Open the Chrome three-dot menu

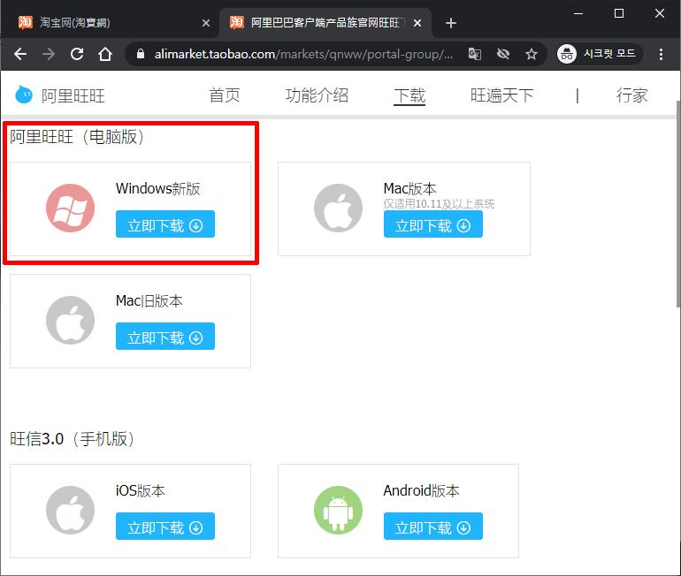click(661, 54)
